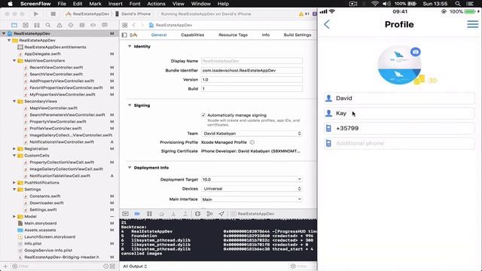Screen dimensions: 482x271
Task: Stop the running app in Xcode
Action: (53, 14)
